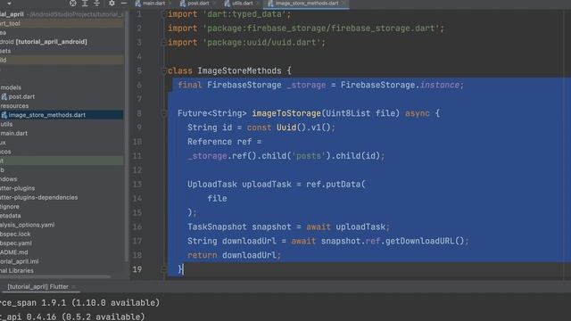The height and width of the screenshot is (321, 571).
Task: Click the Dart file icon beside image_store_methods.dart
Action: click(4, 115)
